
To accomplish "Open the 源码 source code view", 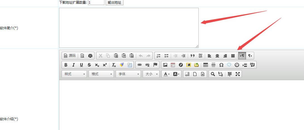I will pos(70,56).
